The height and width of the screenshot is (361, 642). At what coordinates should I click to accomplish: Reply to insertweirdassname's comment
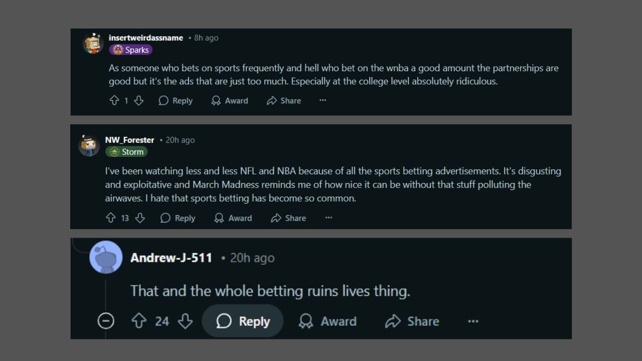coord(176,101)
